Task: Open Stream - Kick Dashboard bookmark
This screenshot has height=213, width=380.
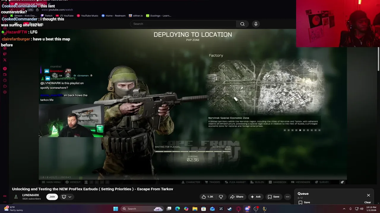Action: coord(24,16)
